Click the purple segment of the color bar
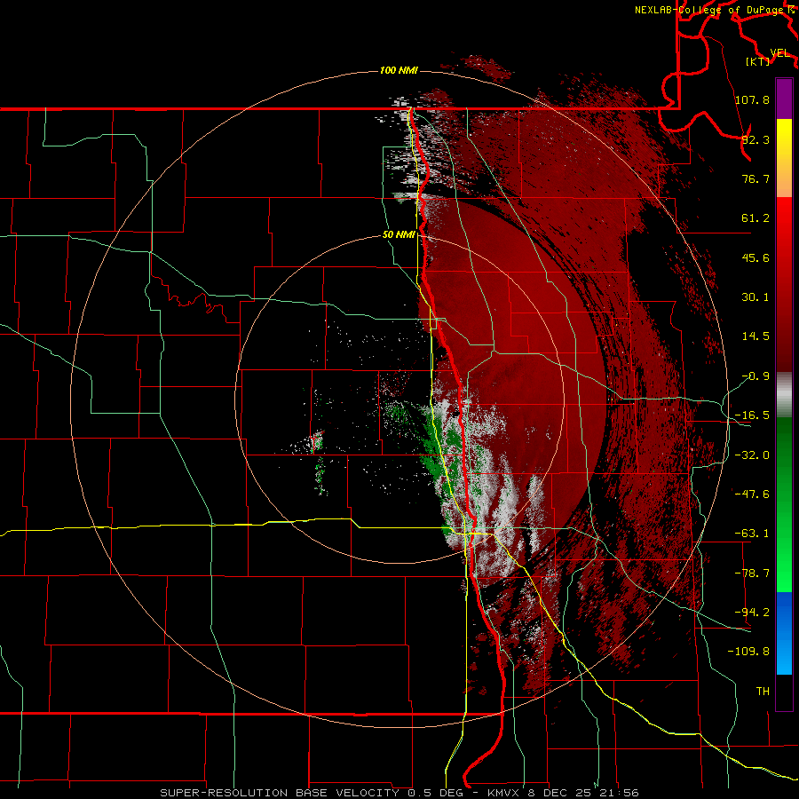 (x=784, y=99)
